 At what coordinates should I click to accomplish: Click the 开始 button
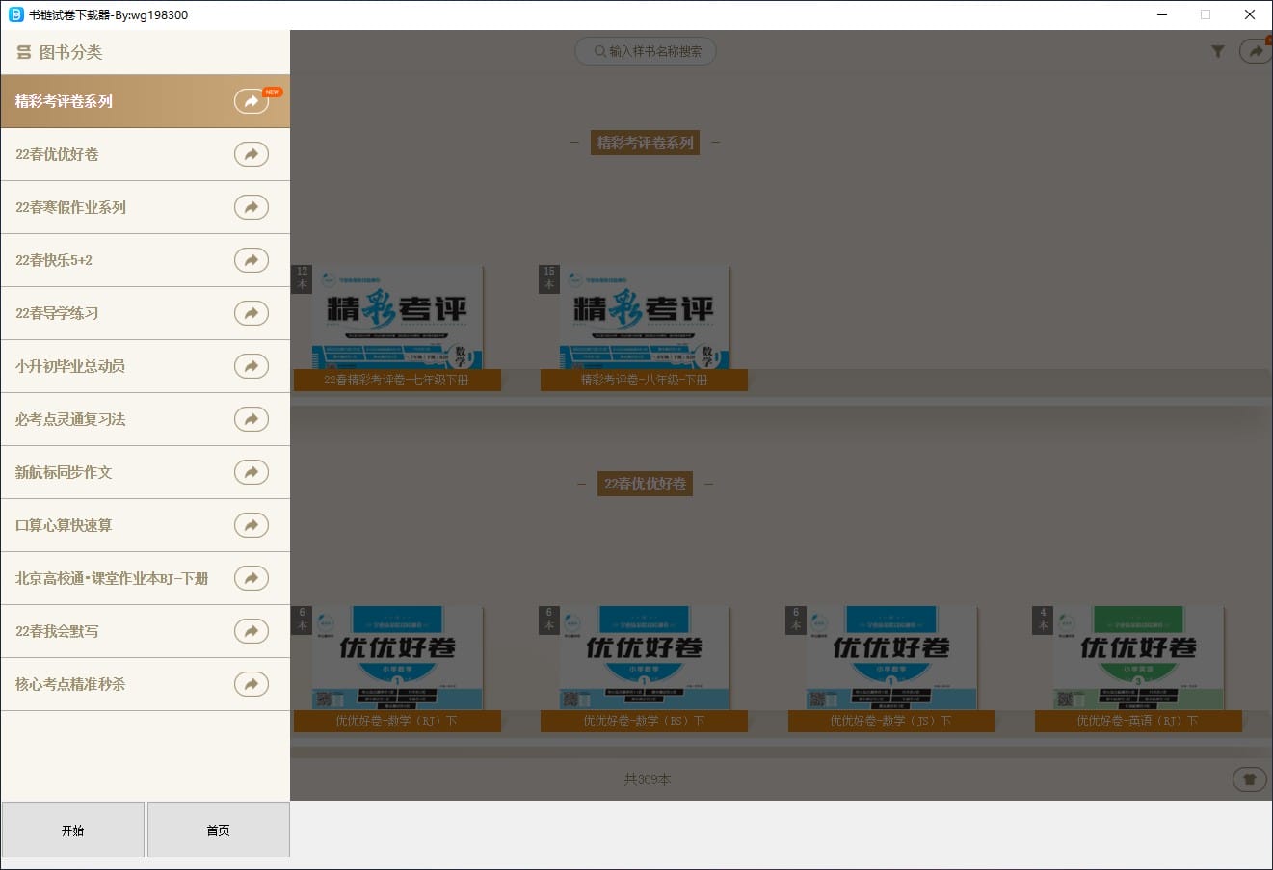click(73, 830)
